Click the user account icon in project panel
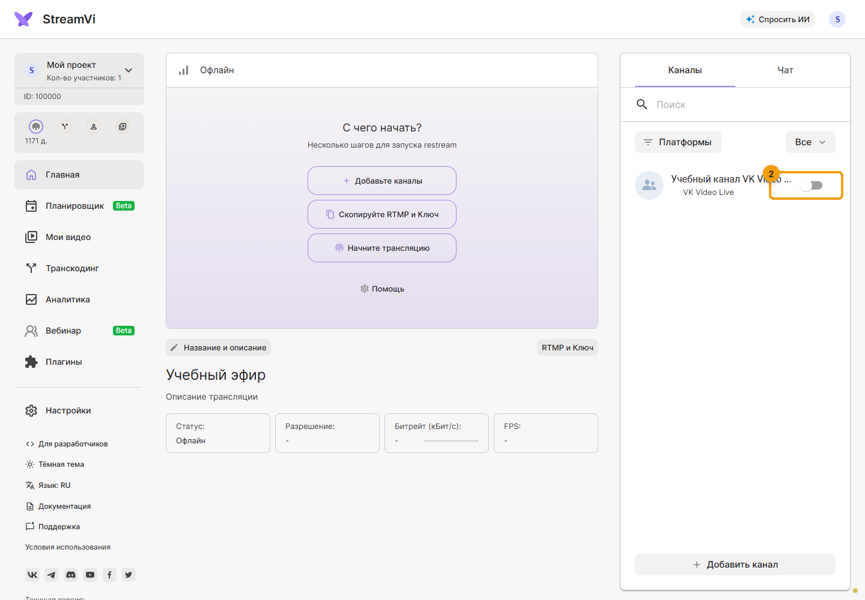Viewport: 865px width, 600px height. (94, 127)
